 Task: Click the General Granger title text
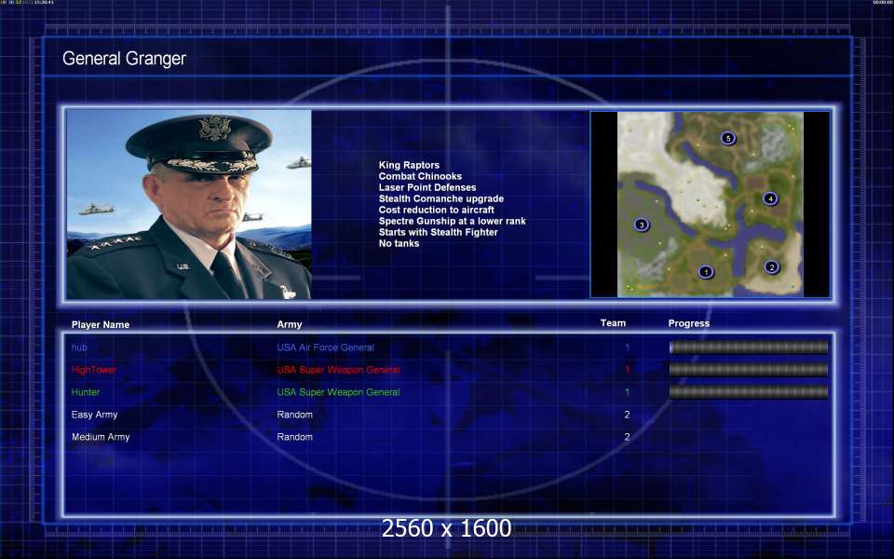pyautogui.click(x=124, y=58)
